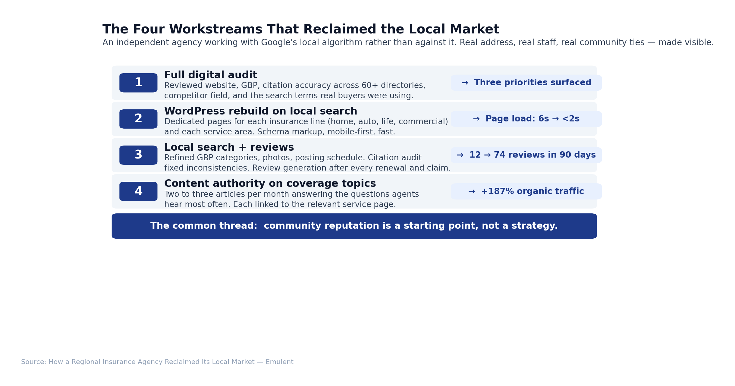Click the numbered badge 3 icon

[138, 155]
